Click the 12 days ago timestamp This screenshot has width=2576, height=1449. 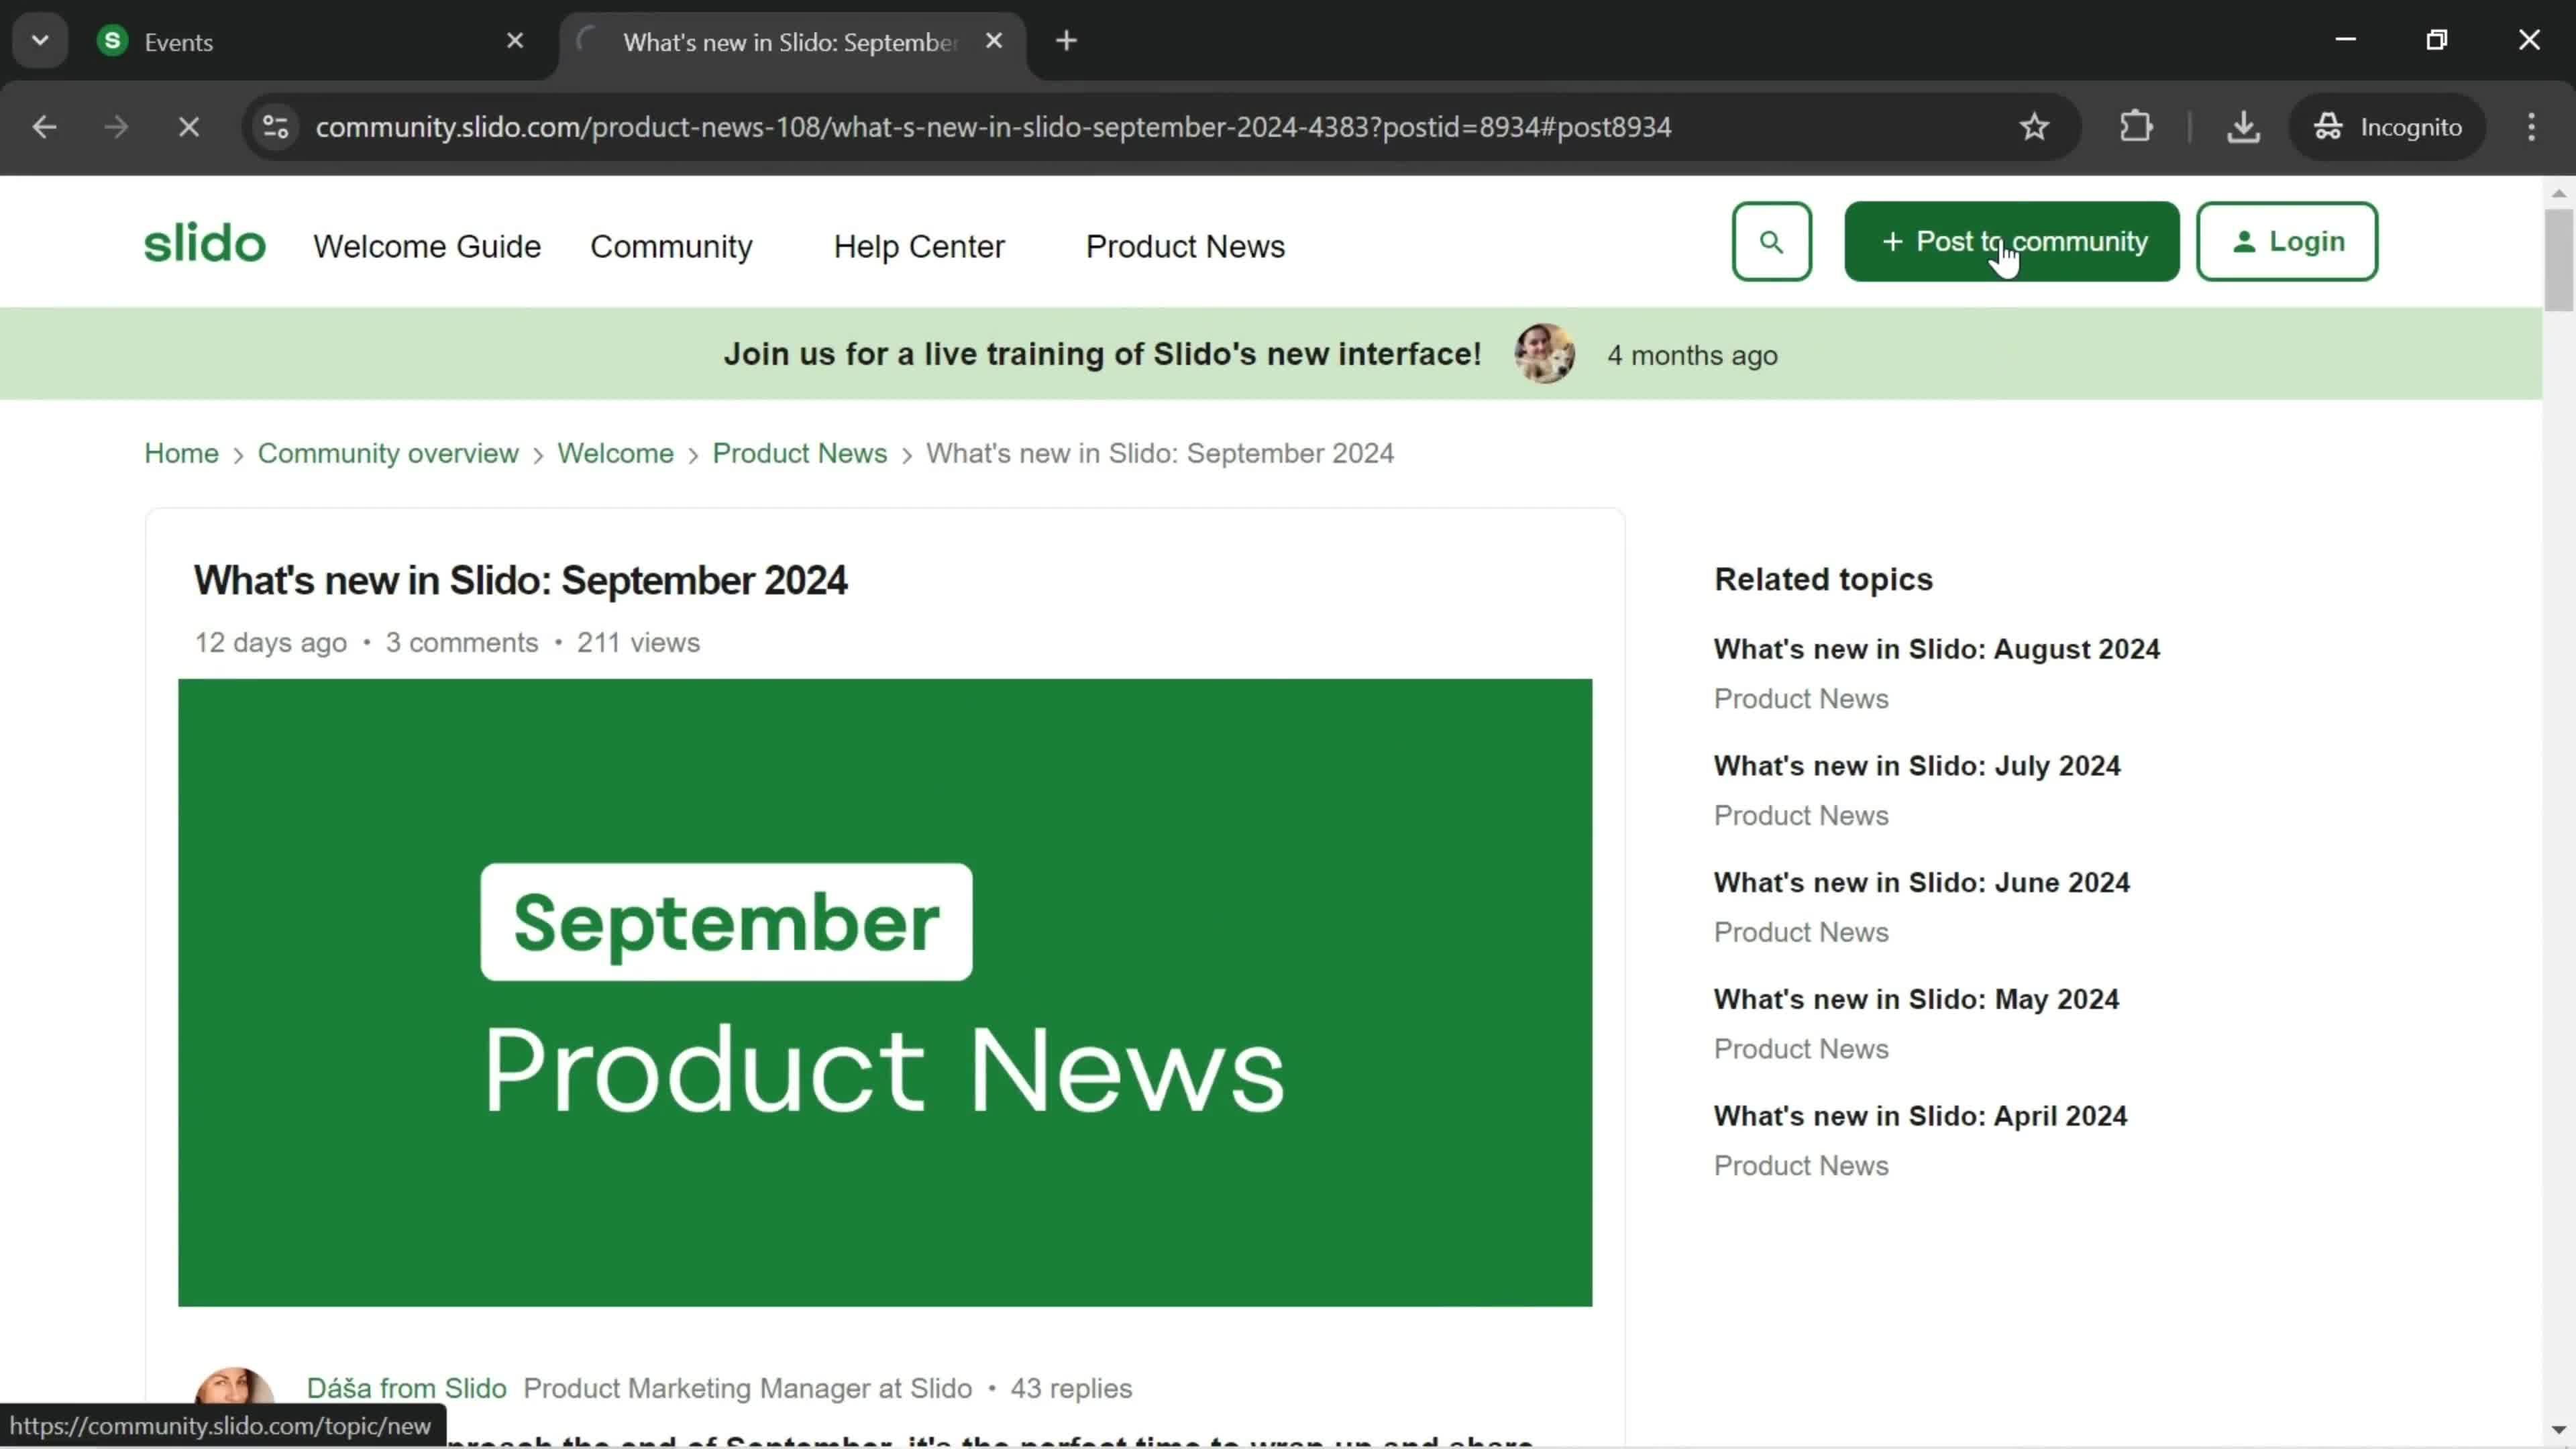click(x=270, y=642)
